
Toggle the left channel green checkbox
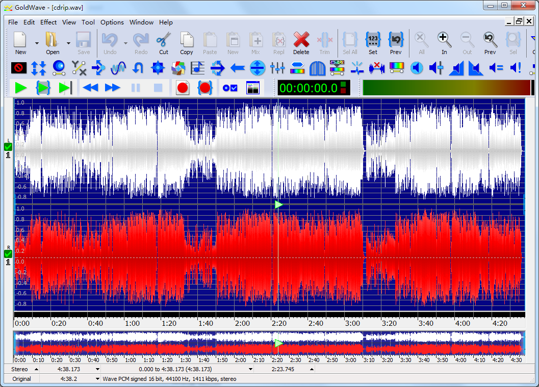(x=8, y=146)
